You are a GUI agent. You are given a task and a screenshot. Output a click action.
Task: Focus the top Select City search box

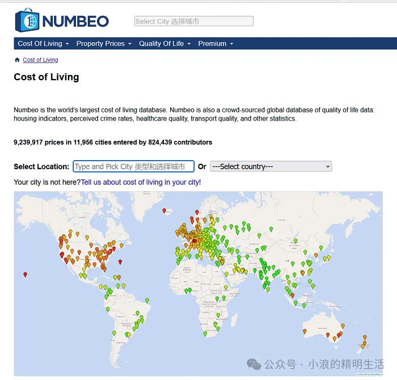coord(194,21)
